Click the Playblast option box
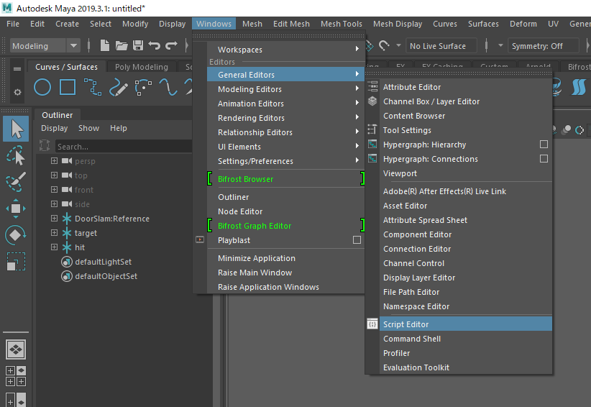591x407 pixels. click(357, 239)
